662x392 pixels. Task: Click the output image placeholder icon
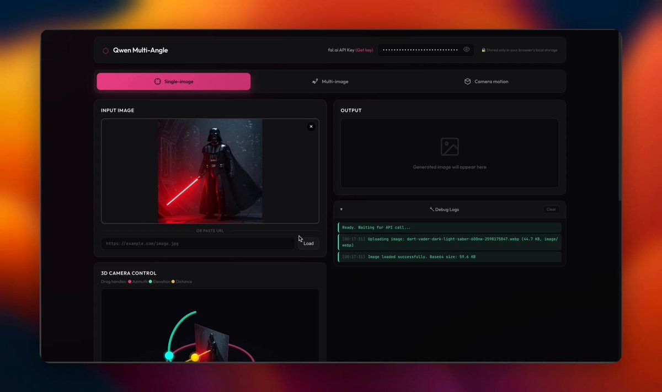[450, 147]
